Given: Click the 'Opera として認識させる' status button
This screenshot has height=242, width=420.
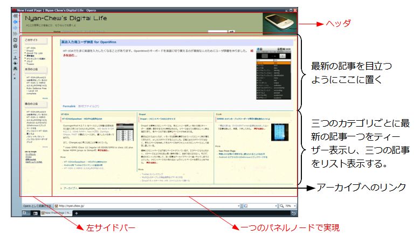Looking at the screenshot, I should pyautogui.click(x=37, y=206).
